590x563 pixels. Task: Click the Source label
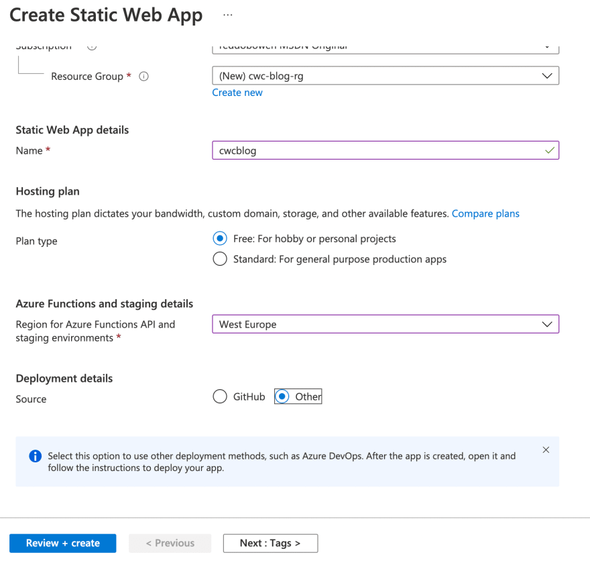point(31,399)
